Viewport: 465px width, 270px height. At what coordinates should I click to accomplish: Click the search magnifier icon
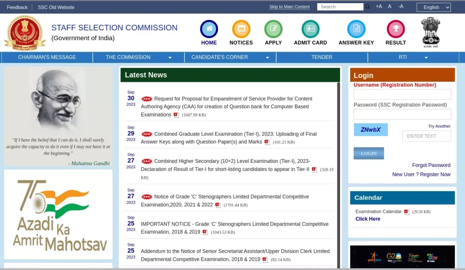(367, 7)
